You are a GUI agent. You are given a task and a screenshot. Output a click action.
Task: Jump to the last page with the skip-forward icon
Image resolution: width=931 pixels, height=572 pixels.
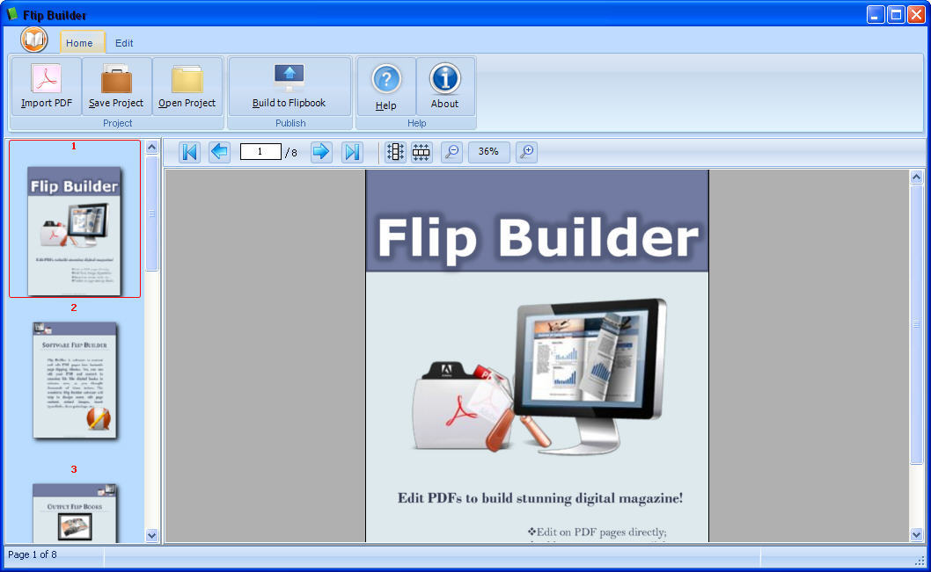click(352, 151)
